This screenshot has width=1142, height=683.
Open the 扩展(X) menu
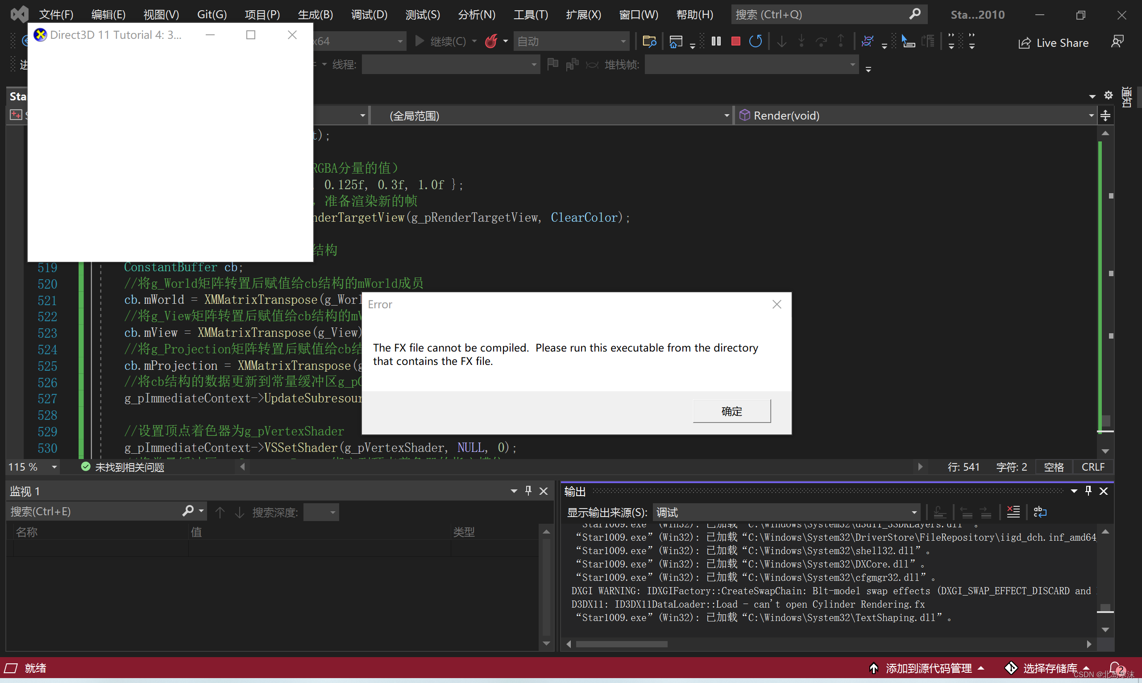[584, 15]
